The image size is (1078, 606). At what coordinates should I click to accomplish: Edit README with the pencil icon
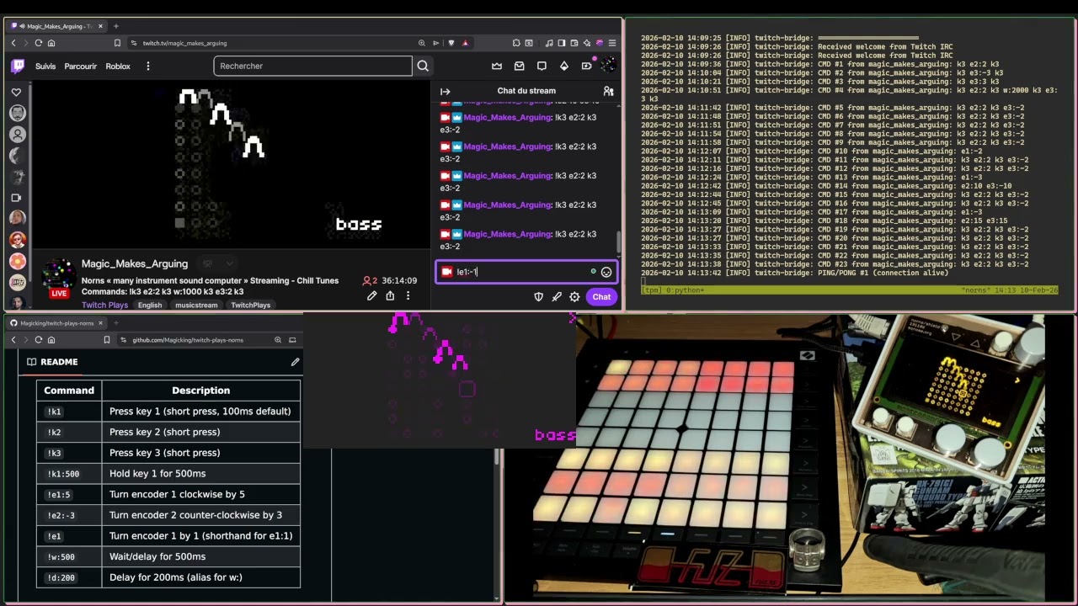(295, 362)
